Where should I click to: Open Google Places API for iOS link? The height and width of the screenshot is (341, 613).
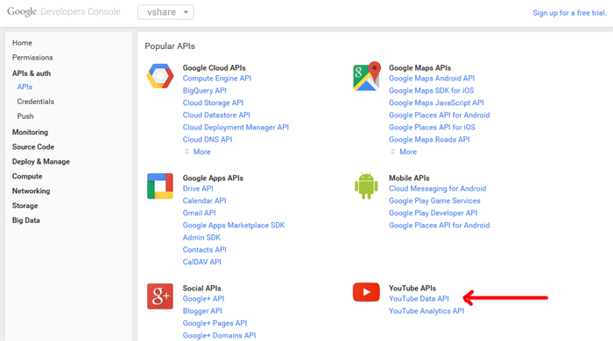point(432,127)
